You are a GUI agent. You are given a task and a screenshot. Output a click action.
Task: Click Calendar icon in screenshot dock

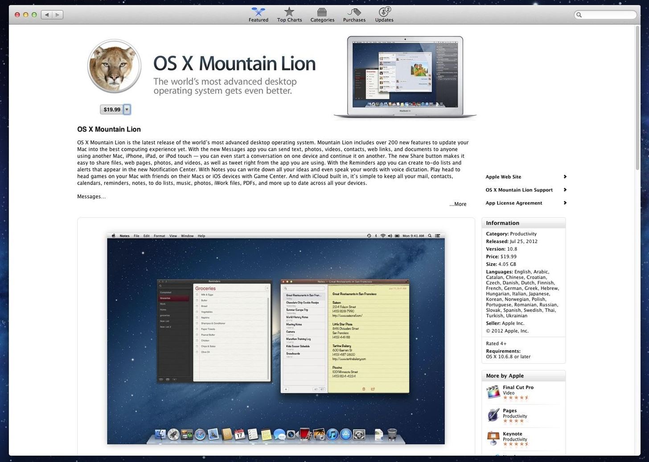240,434
